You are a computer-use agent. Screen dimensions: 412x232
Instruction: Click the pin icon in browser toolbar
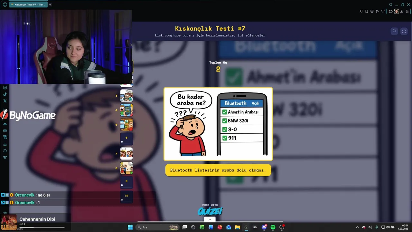click(x=361, y=11)
